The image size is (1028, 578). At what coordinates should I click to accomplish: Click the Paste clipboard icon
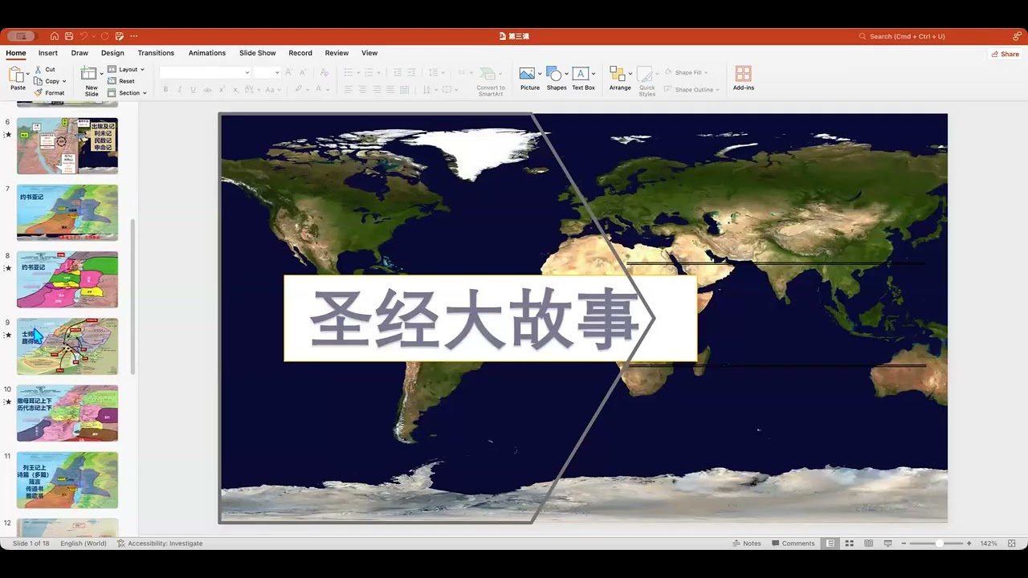(16, 75)
